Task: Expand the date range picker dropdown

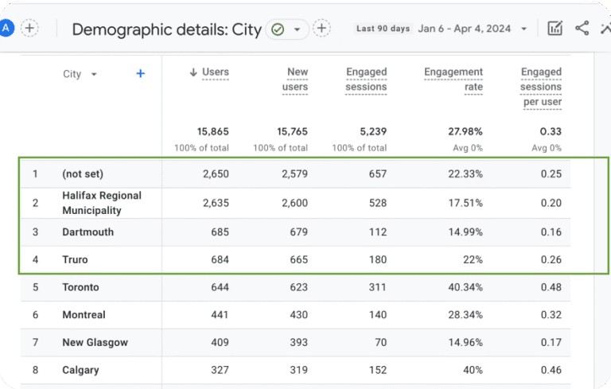Action: [523, 29]
